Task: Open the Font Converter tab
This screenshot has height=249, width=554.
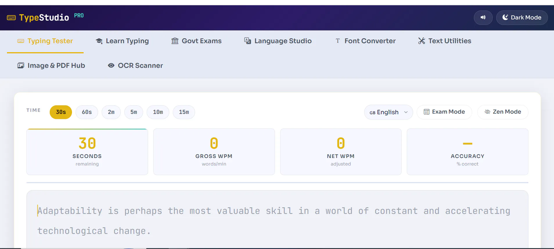Action: [x=366, y=41]
